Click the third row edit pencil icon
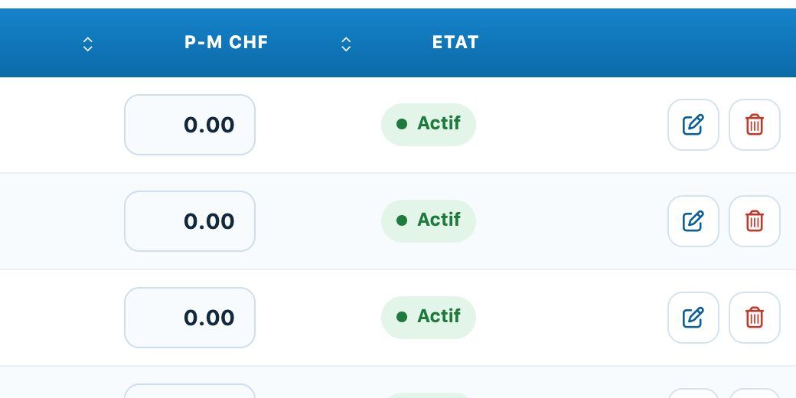The image size is (796, 398). [693, 318]
